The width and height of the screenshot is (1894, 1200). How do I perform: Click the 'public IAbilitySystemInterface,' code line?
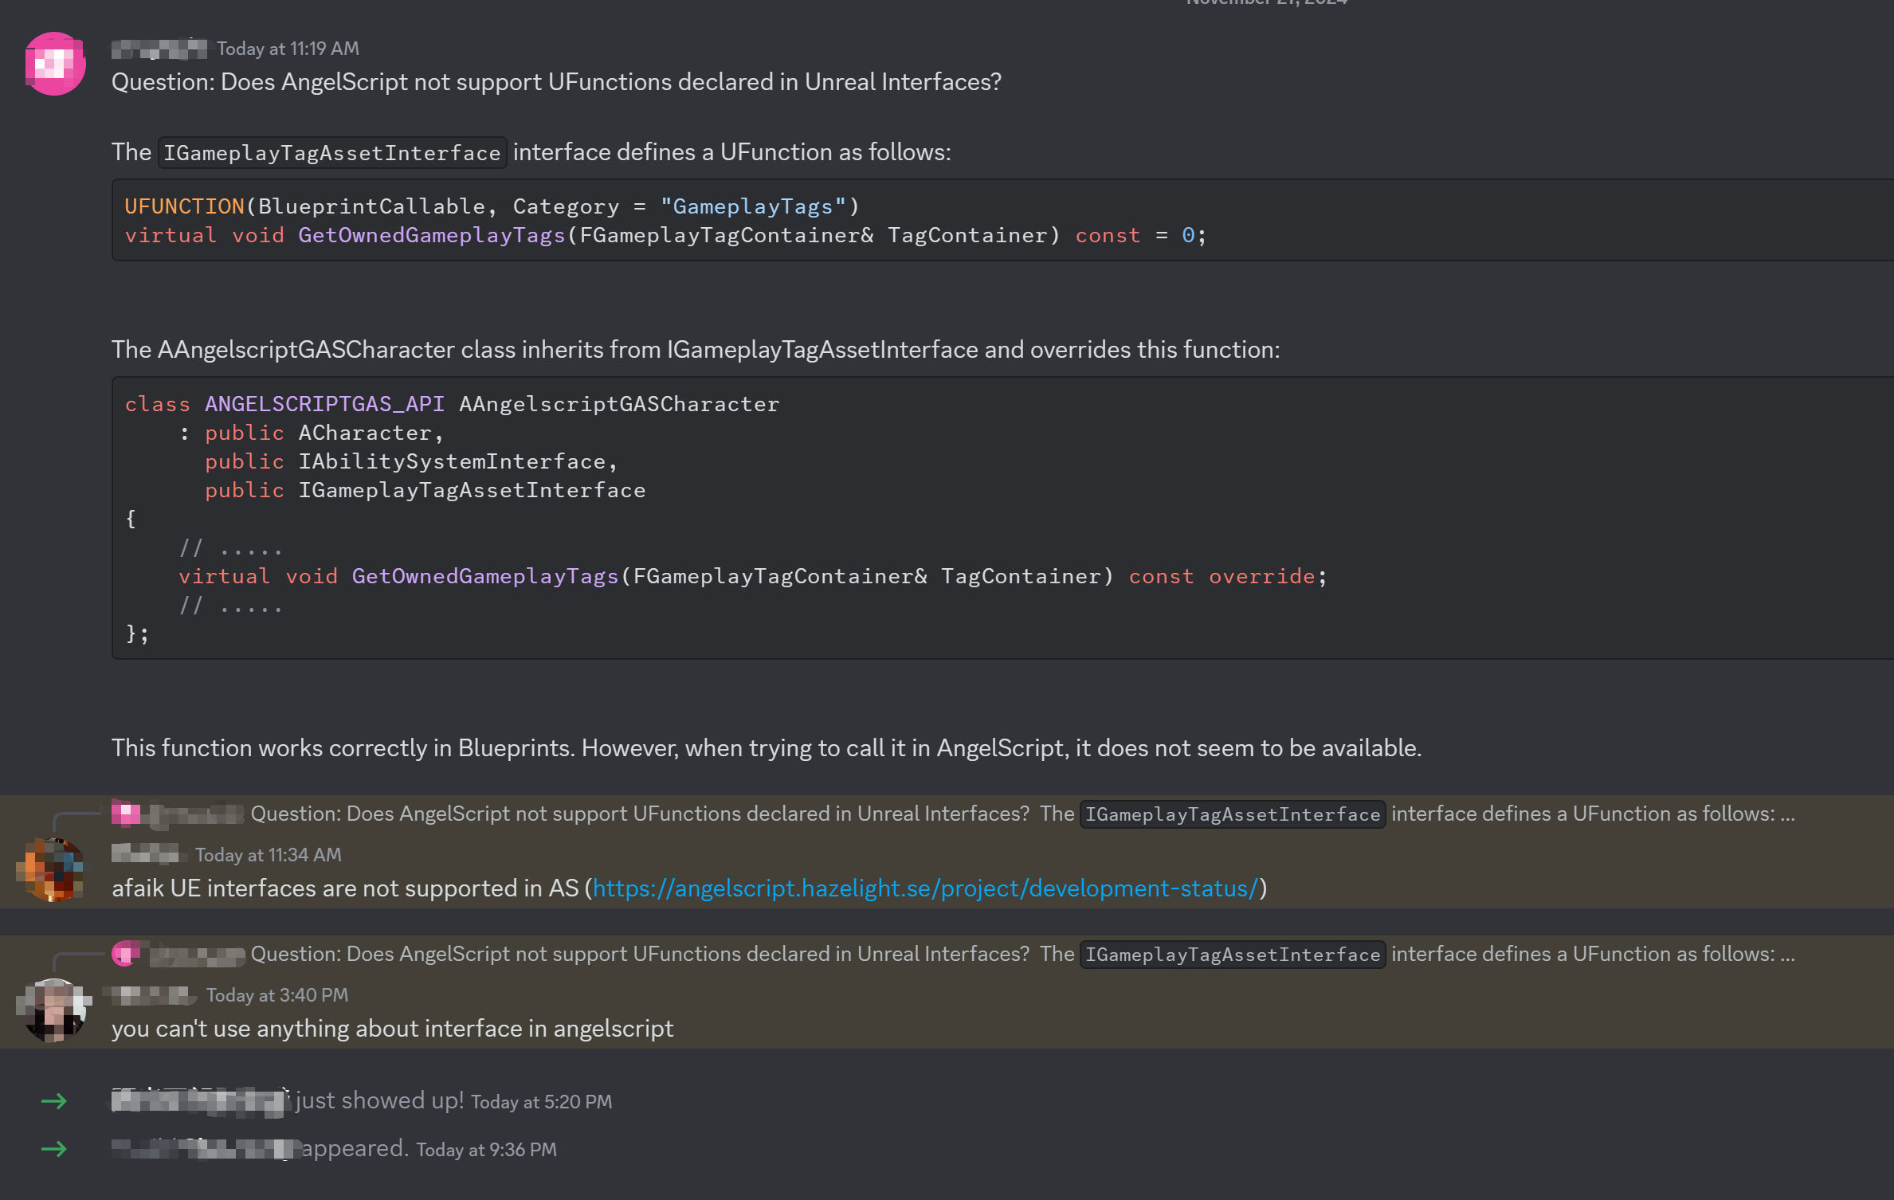coord(411,461)
